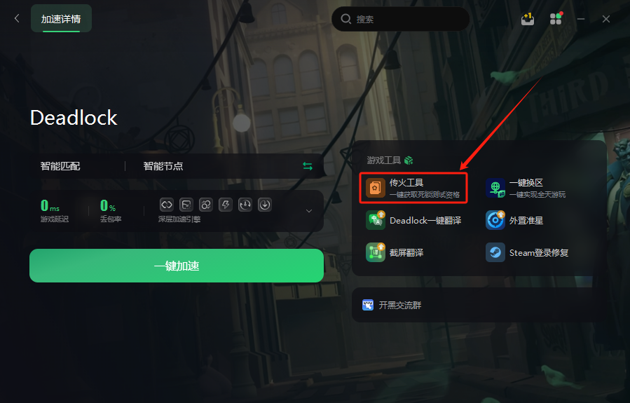
Task: Select the 加速详情 tab
Action: click(x=61, y=18)
